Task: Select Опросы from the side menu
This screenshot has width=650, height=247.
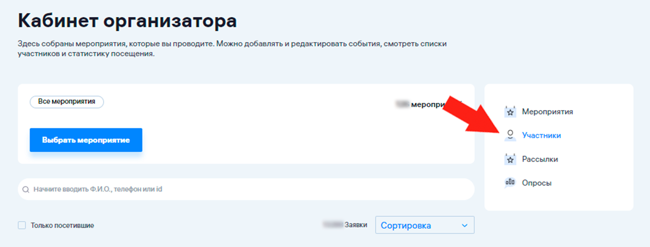Action: [536, 183]
